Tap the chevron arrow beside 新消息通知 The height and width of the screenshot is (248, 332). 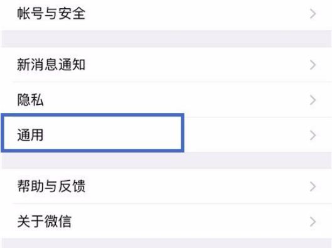point(313,65)
